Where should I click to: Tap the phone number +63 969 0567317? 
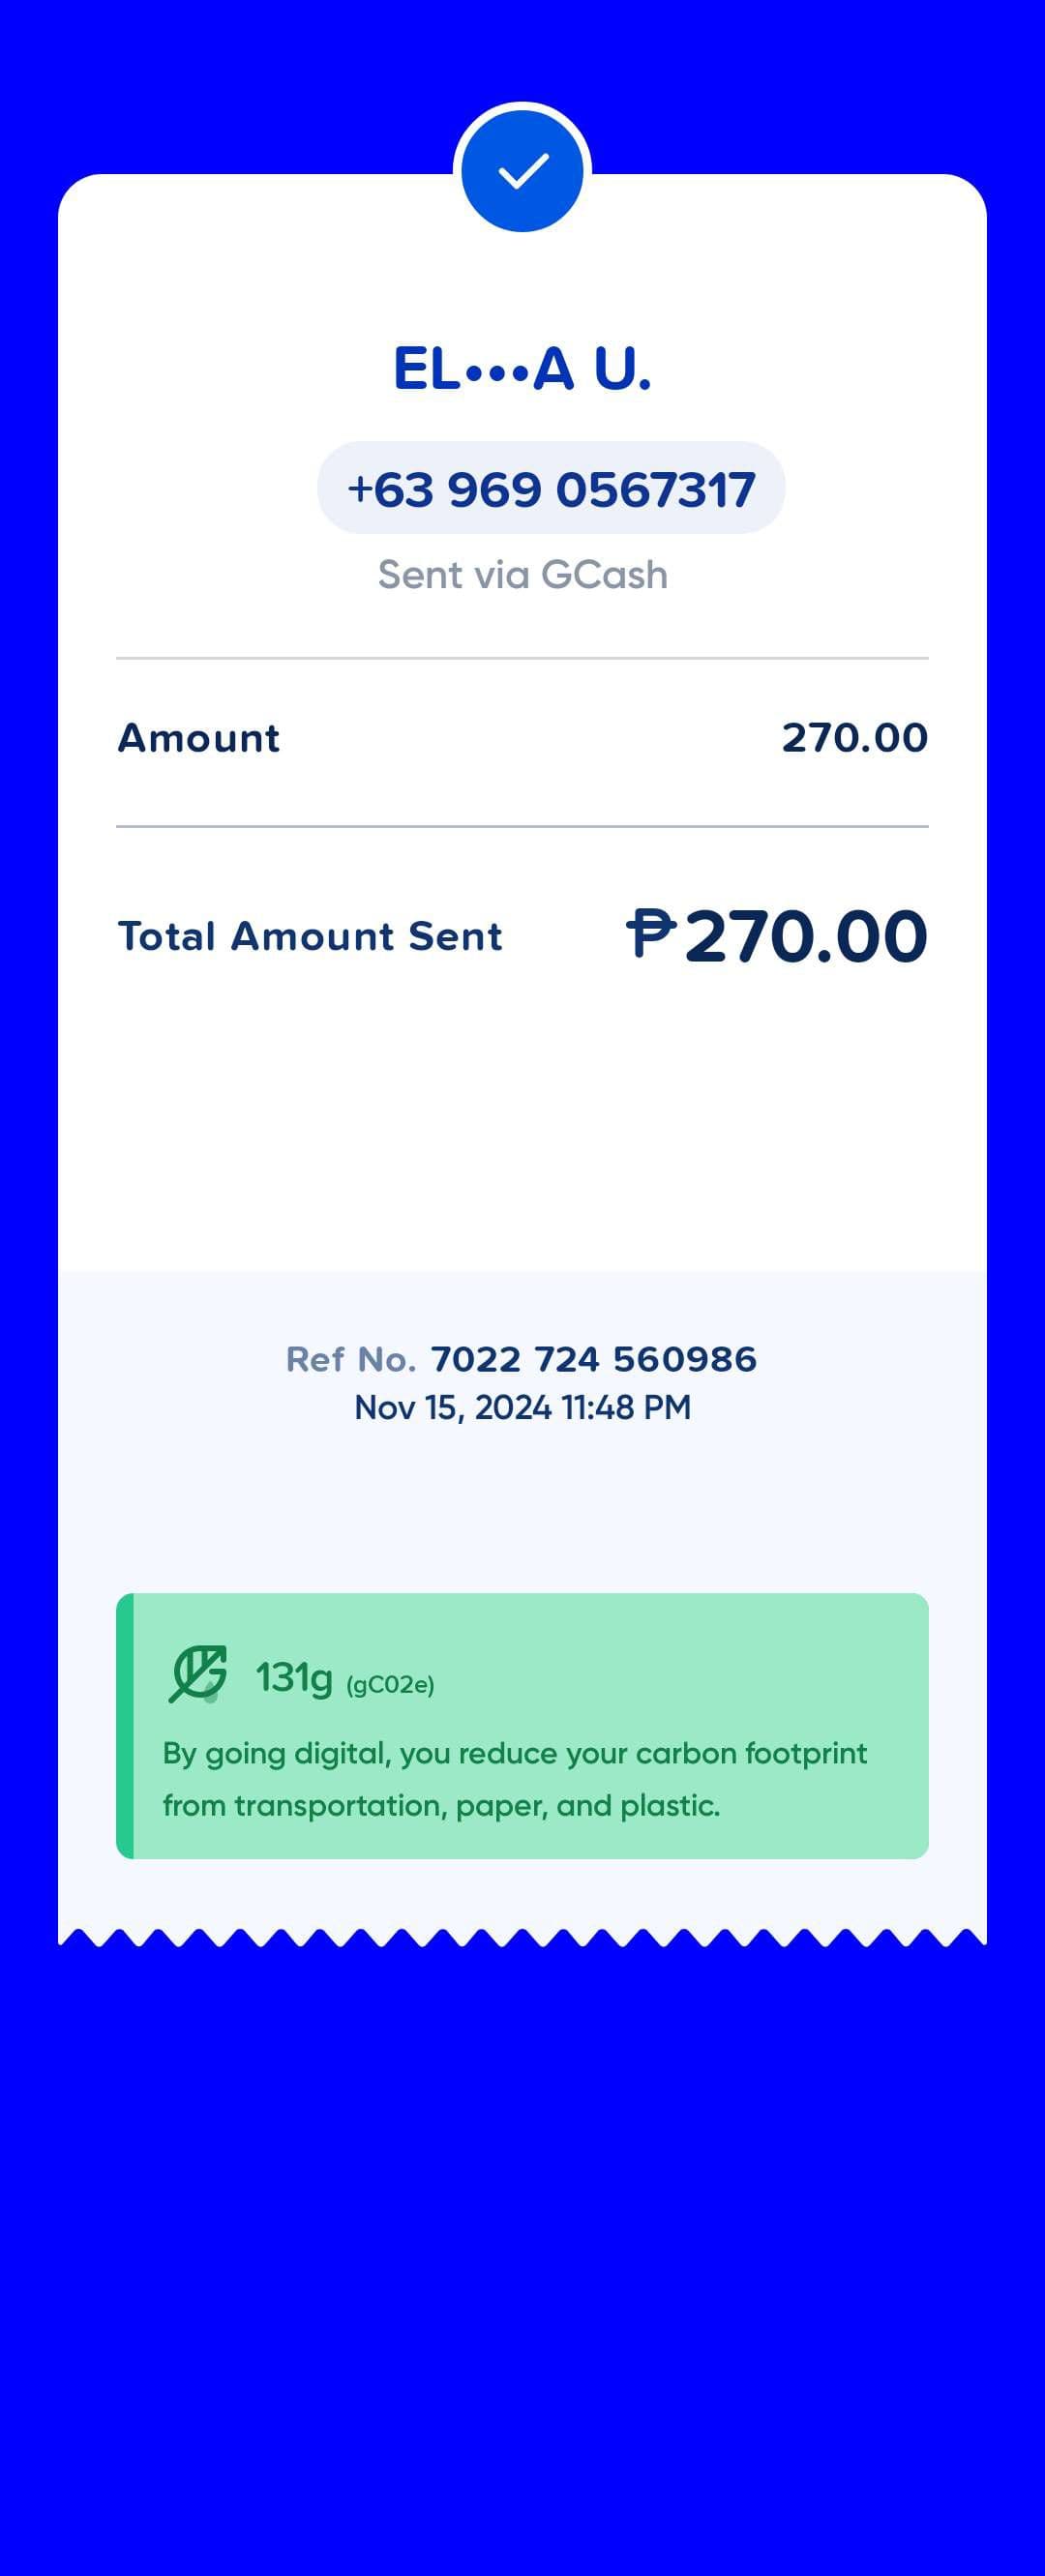click(551, 489)
